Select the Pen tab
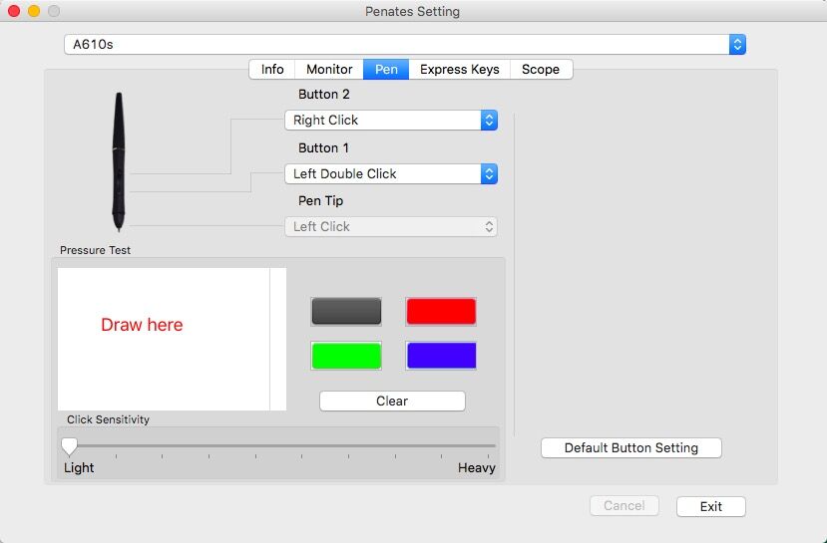827x543 pixels. coord(386,70)
